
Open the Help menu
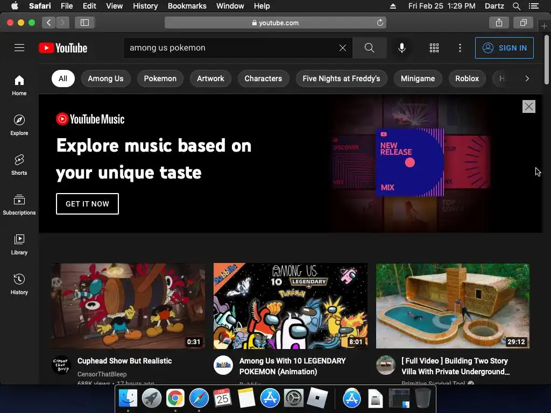tap(262, 6)
